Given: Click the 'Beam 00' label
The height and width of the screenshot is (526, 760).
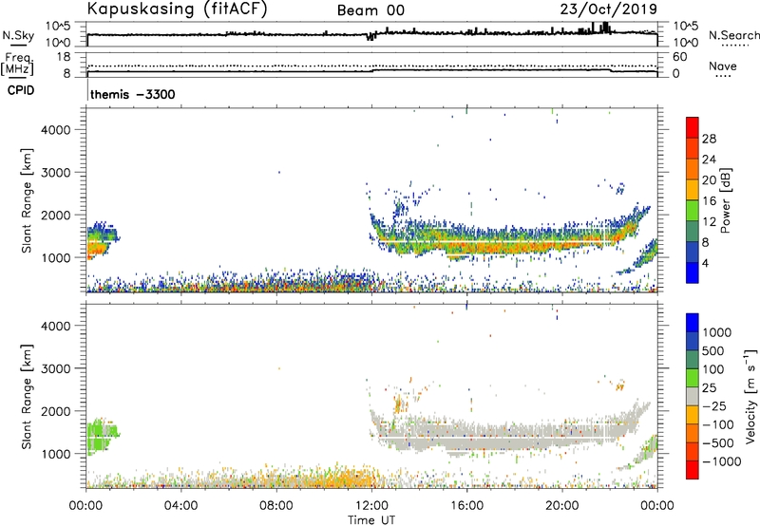Looking at the screenshot, I should tap(370, 10).
